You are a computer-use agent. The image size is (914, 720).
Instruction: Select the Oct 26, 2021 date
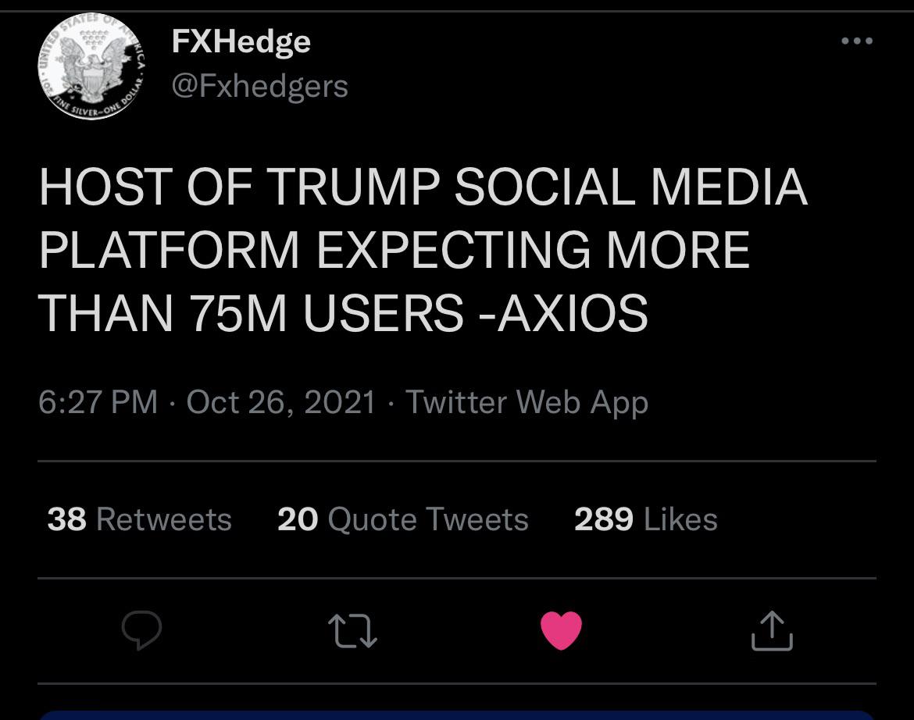[x=281, y=402]
